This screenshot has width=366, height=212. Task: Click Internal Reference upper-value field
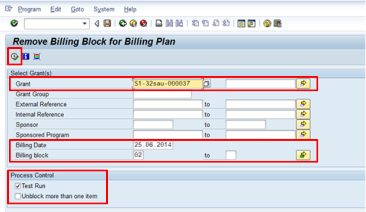pyautogui.click(x=261, y=114)
